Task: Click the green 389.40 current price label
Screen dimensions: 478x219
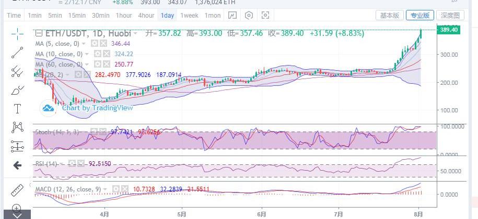Action: (x=448, y=30)
